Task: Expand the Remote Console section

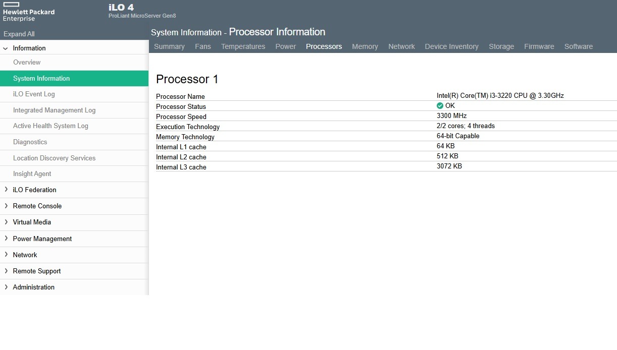Action: pos(6,206)
